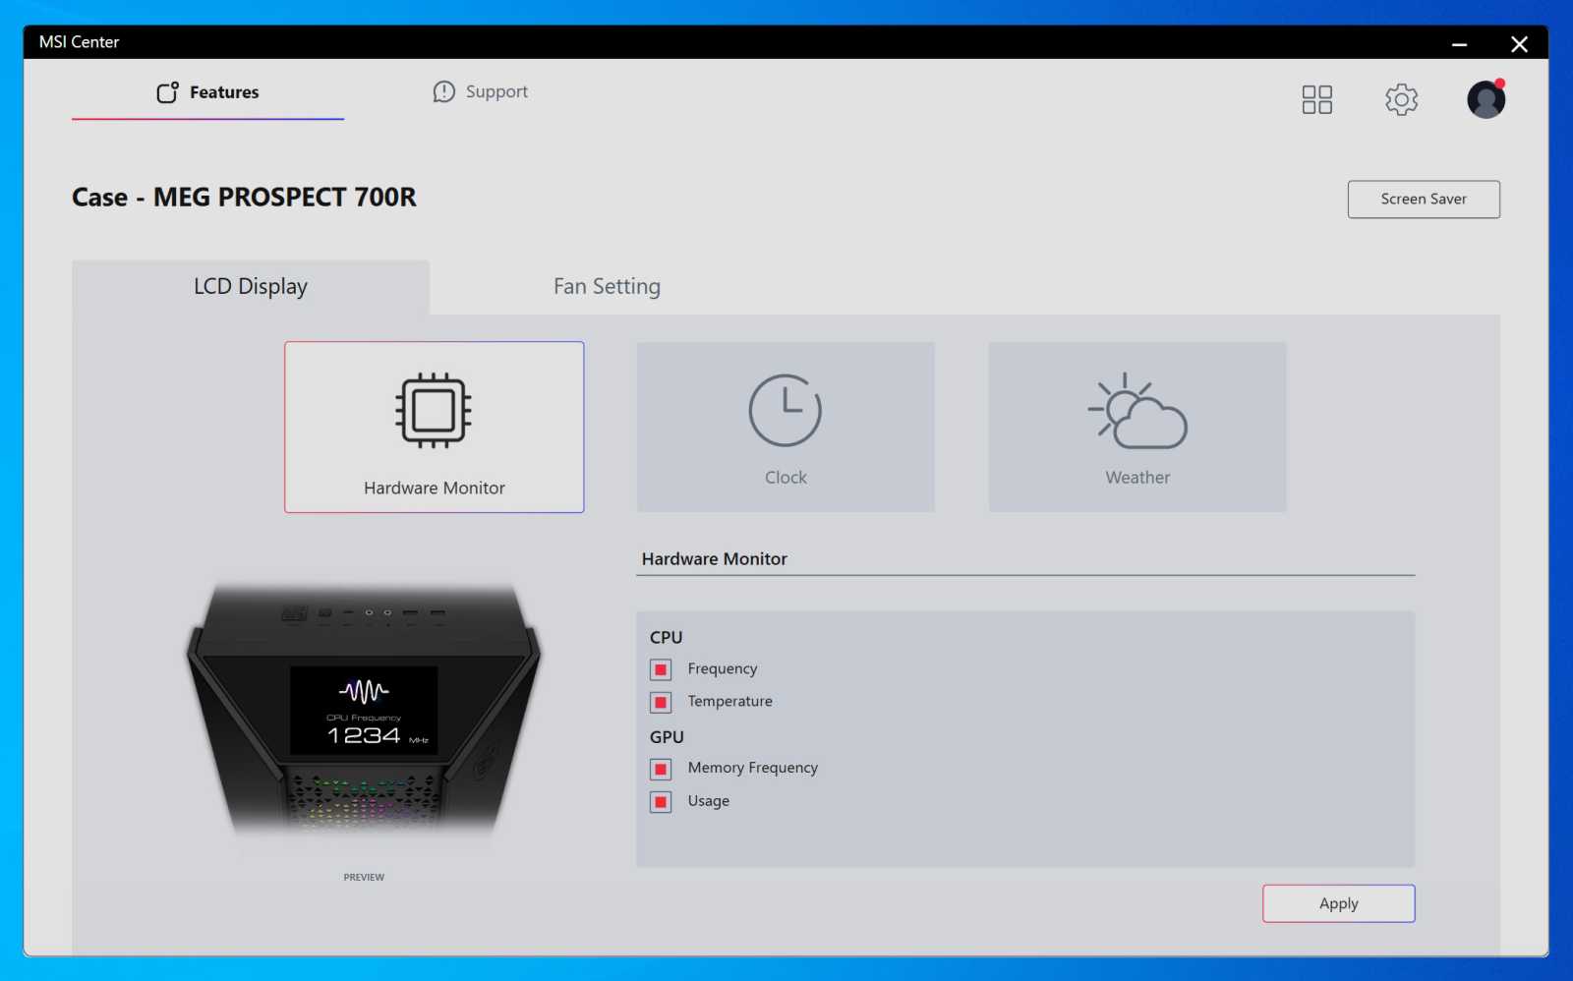Toggle the GPU Memory Frequency checkbox
Viewport: 1573px width, 981px height.
tap(661, 769)
